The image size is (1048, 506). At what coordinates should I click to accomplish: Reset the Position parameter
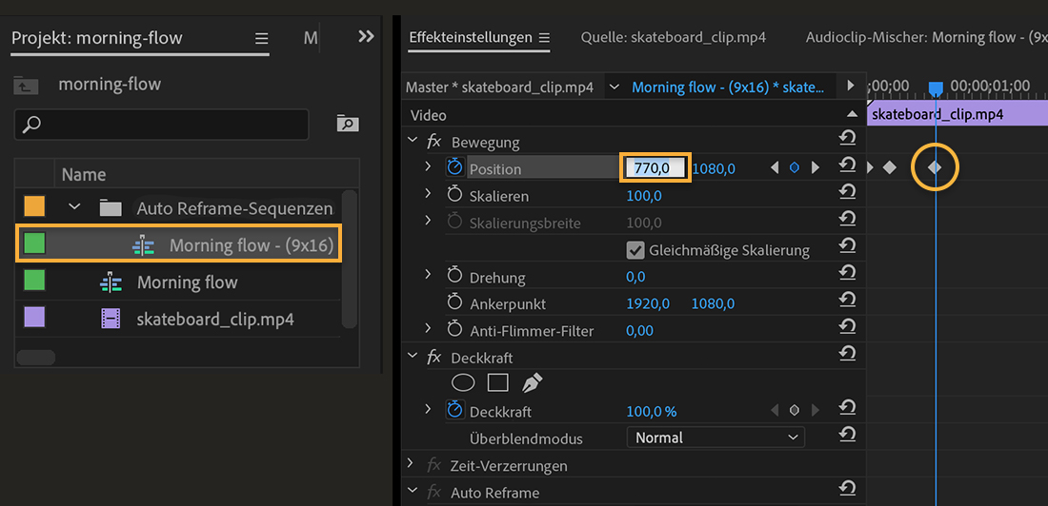tap(846, 165)
